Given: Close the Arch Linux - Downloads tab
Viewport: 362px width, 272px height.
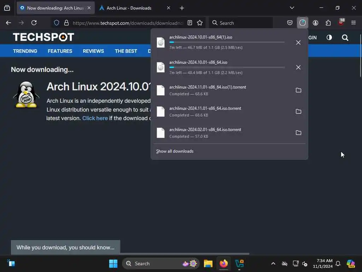Looking at the screenshot, I should tap(169, 8).
